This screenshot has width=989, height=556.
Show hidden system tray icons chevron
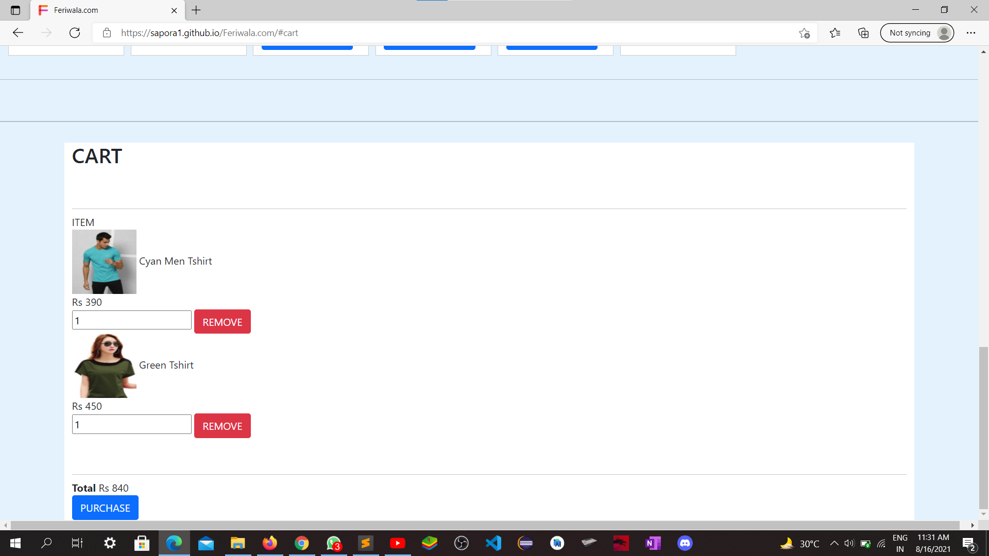click(x=834, y=543)
